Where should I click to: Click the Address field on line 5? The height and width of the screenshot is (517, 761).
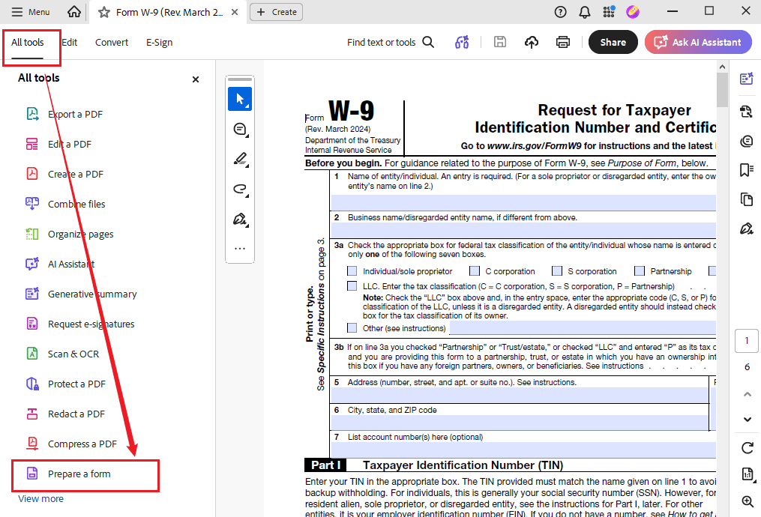[520, 396]
